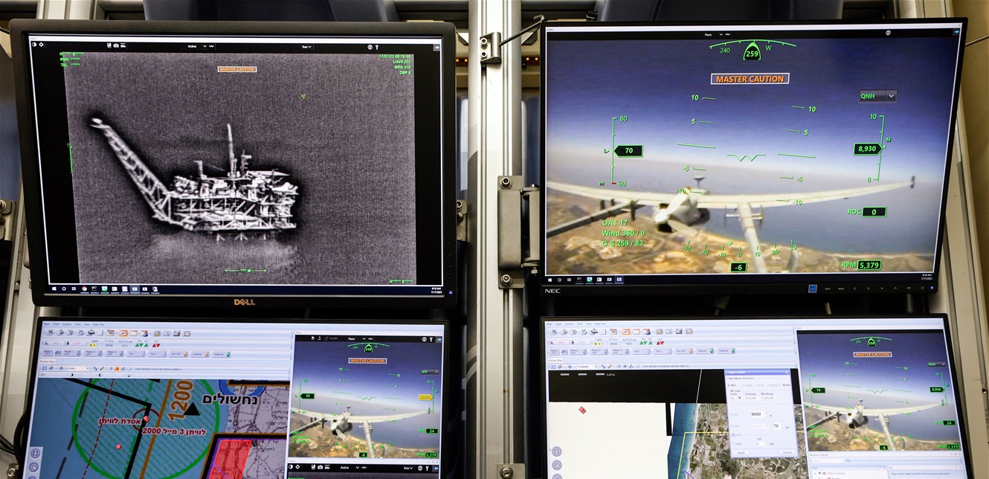Click the Tel 1 button in lower-left window
This screenshot has height=479, width=989.
pos(136,353)
